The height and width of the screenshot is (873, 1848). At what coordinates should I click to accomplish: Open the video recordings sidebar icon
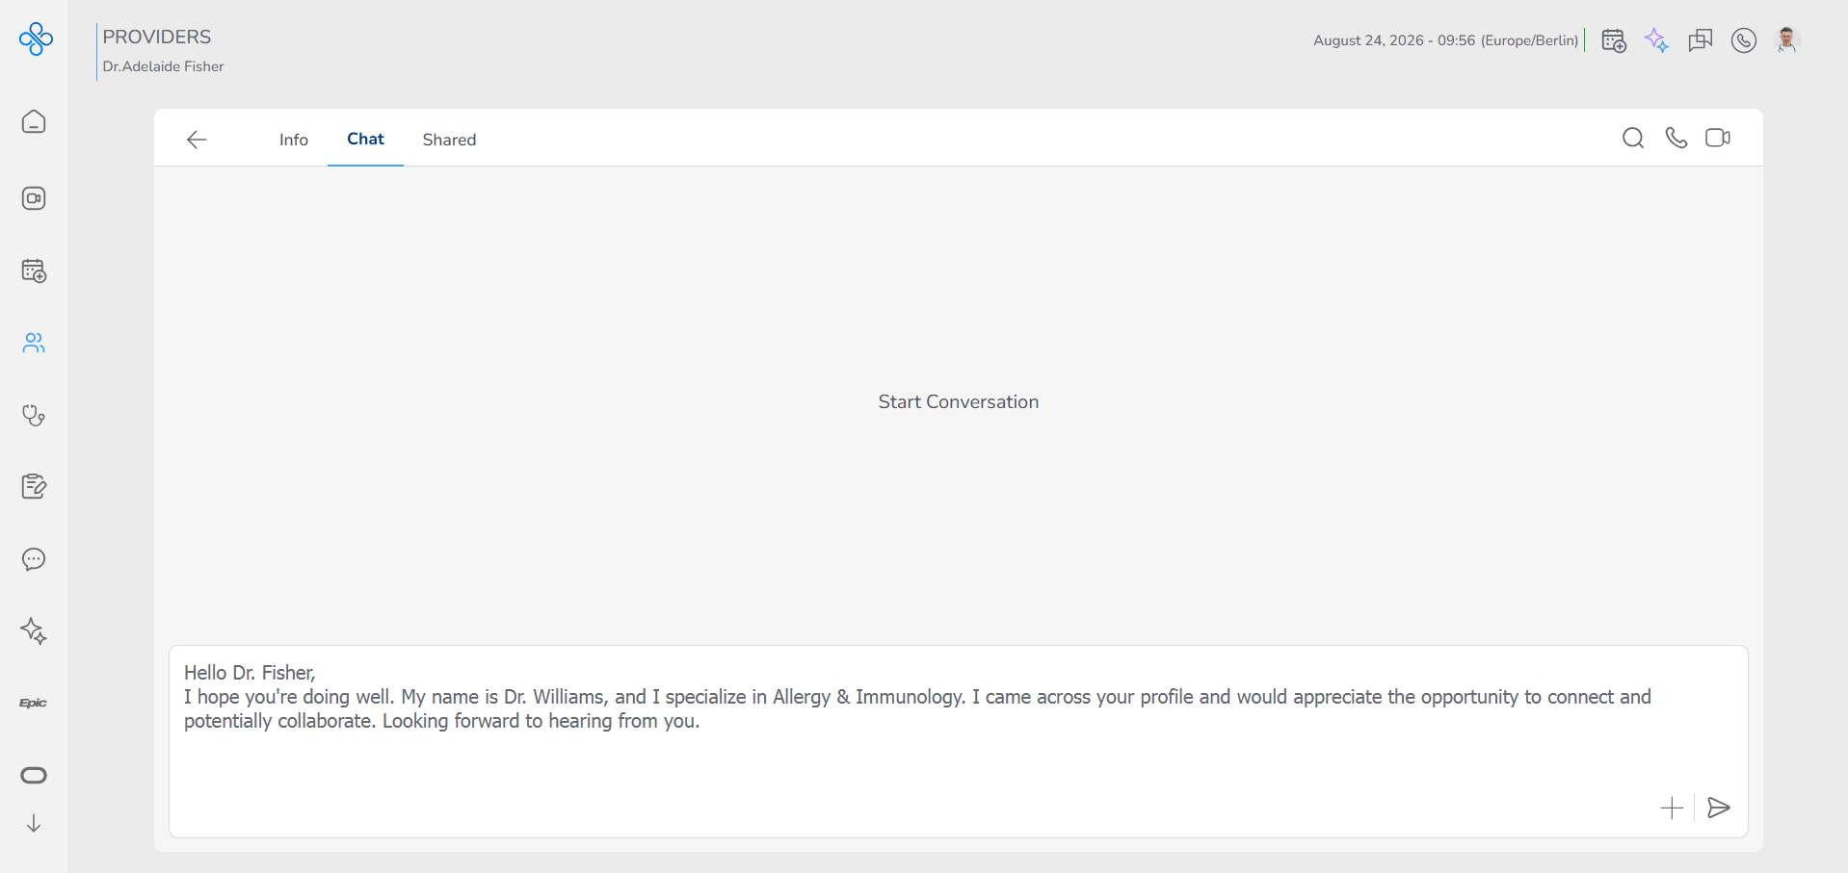34,198
